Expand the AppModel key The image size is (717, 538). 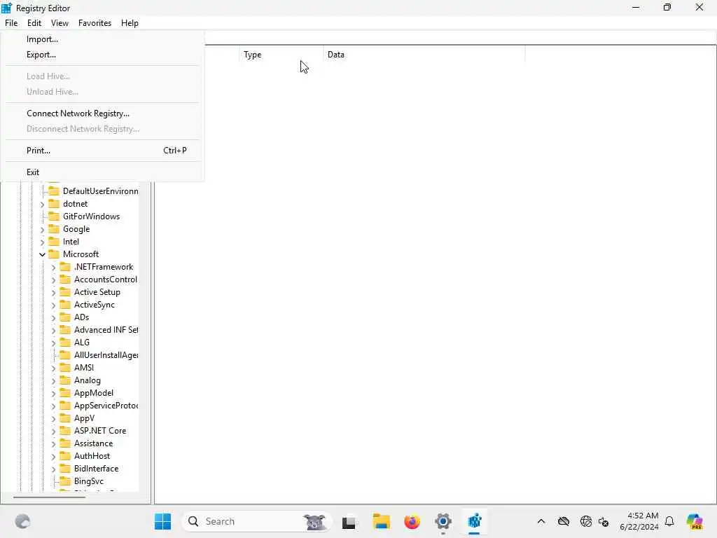click(53, 394)
